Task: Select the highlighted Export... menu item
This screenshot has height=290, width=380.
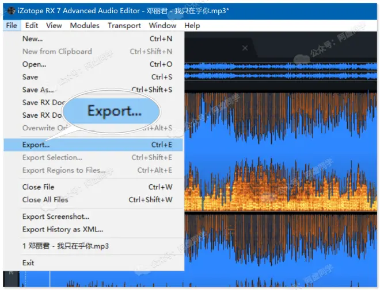Action: point(36,145)
